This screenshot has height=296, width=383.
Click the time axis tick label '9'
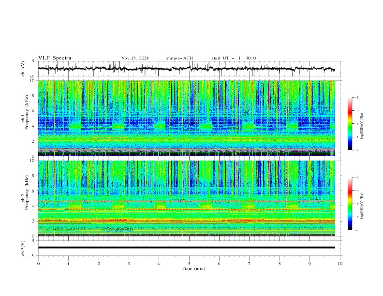(309, 264)
